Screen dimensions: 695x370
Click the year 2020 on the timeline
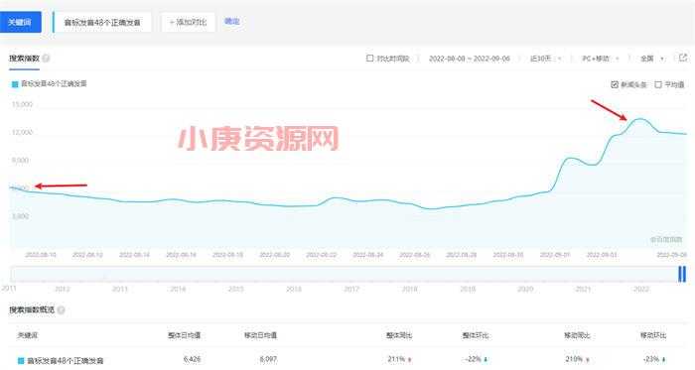click(x=525, y=289)
